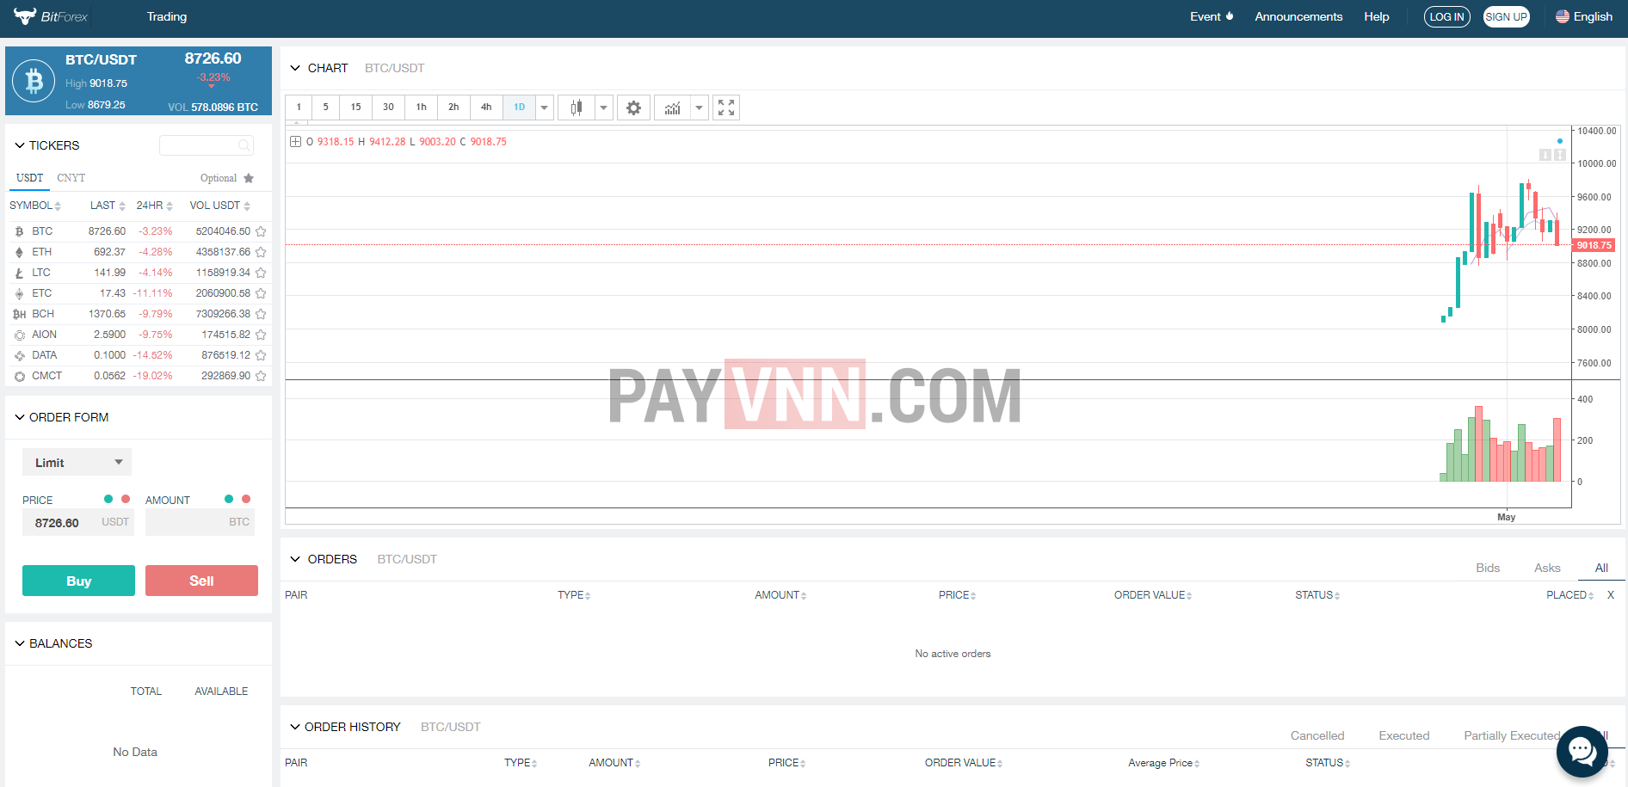This screenshot has height=787, width=1628.
Task: Click the X column icon in Orders
Action: (1611, 595)
